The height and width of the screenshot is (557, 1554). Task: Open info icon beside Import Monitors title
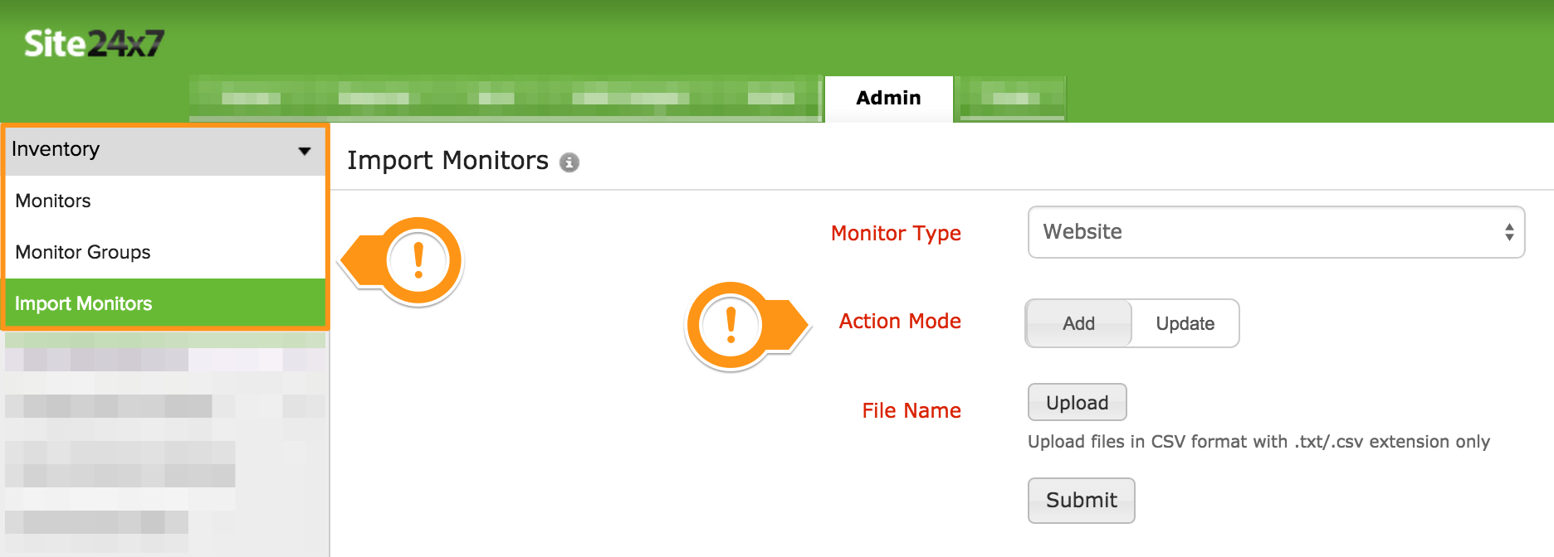[x=569, y=162]
